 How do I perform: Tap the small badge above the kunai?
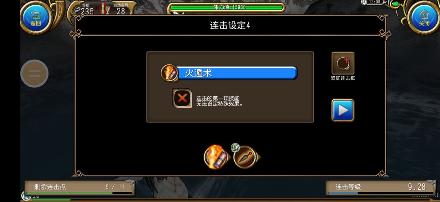tap(235, 147)
